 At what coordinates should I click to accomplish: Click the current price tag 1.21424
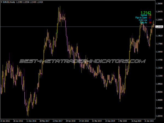159,27
